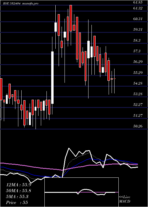Click the white indicator line peak
Image resolution: width=148 pixels, height=207 pixels.
tap(69, 148)
